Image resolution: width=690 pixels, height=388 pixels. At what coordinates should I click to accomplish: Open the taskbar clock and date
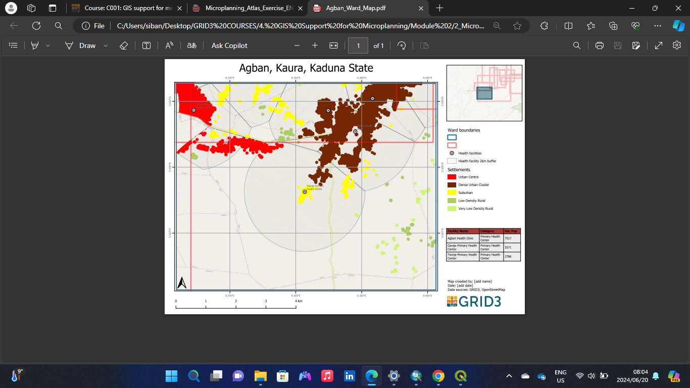pos(633,376)
